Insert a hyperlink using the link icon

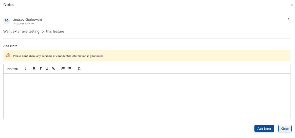point(53,69)
